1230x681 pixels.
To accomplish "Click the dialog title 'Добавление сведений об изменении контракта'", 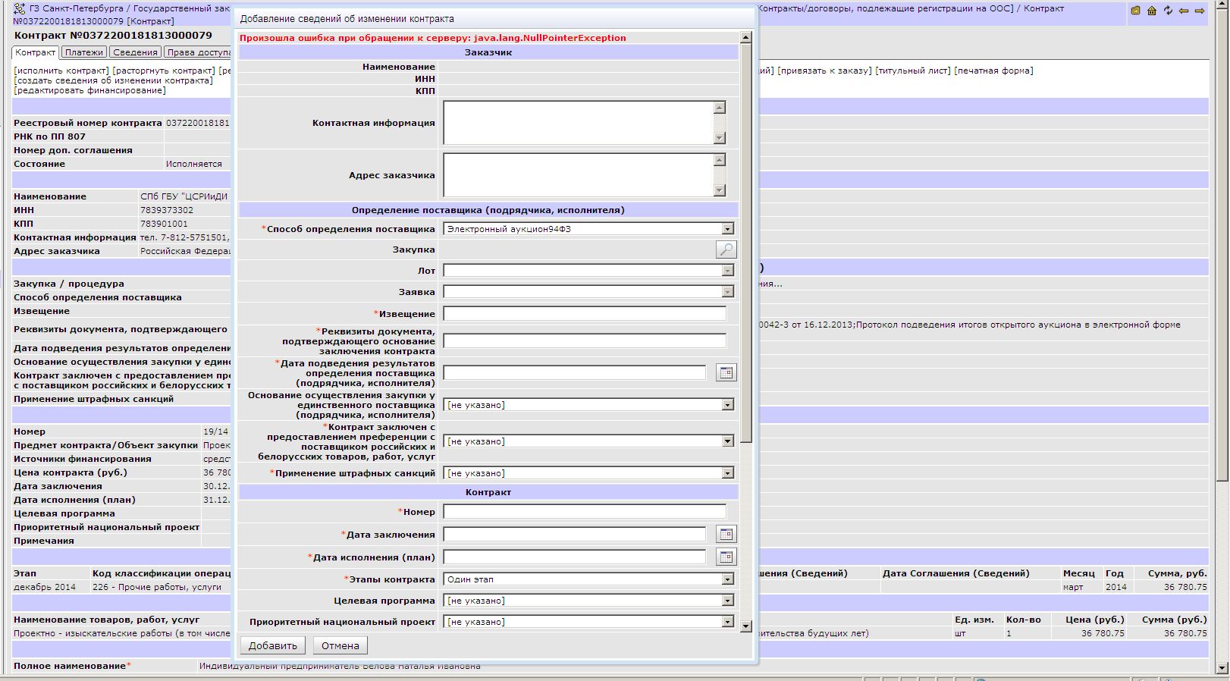I will pos(347,18).
